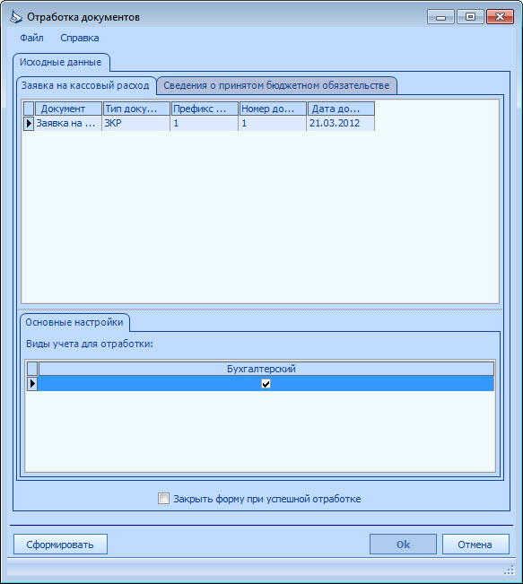The width and height of the screenshot is (523, 584).
Task: Click the application icon in title bar
Action: coord(16,17)
